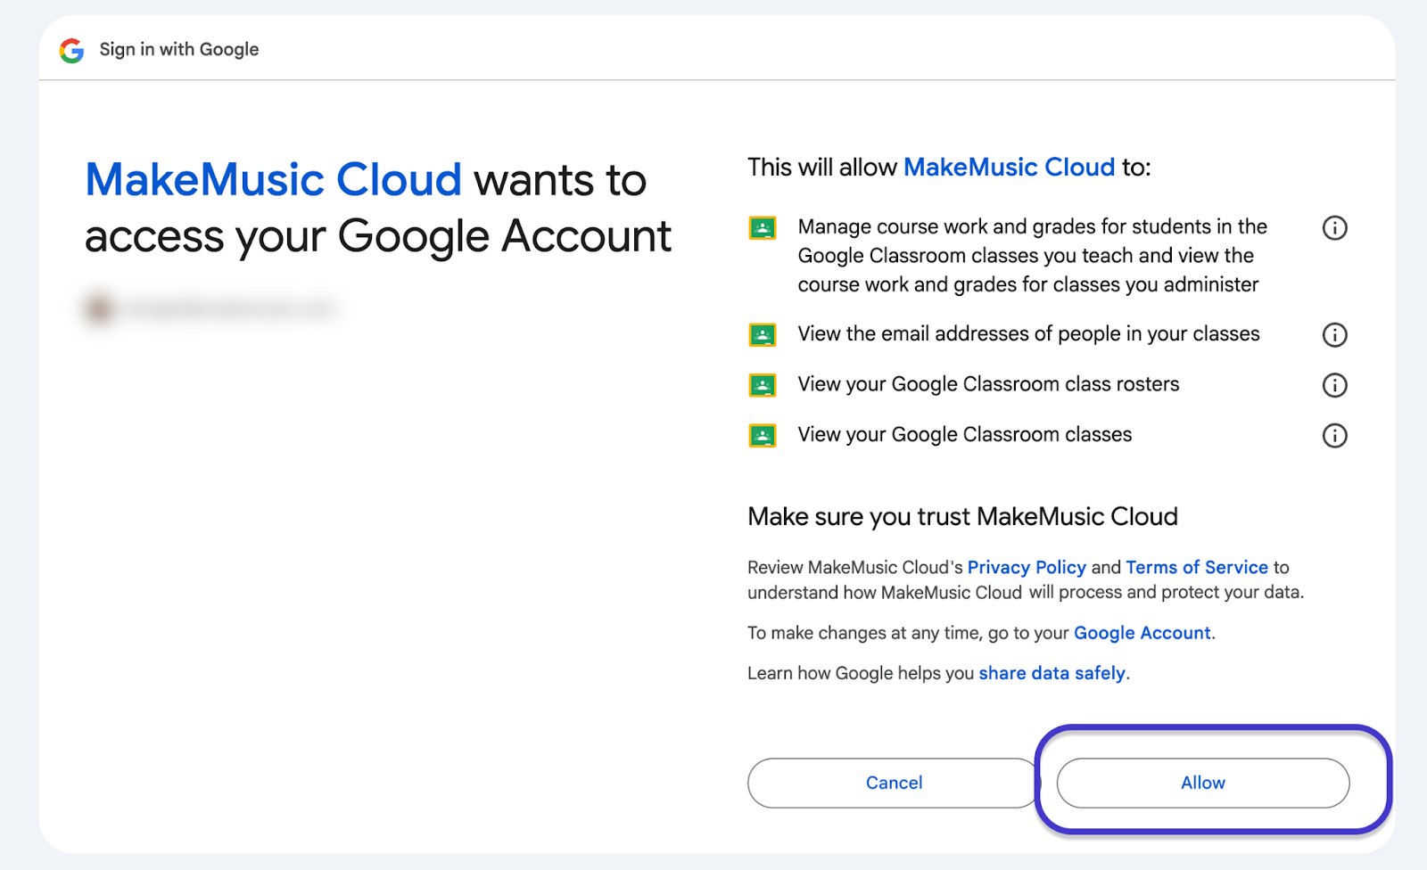
Task: Click the 'Sign in with Google' header text
Action: tap(179, 50)
